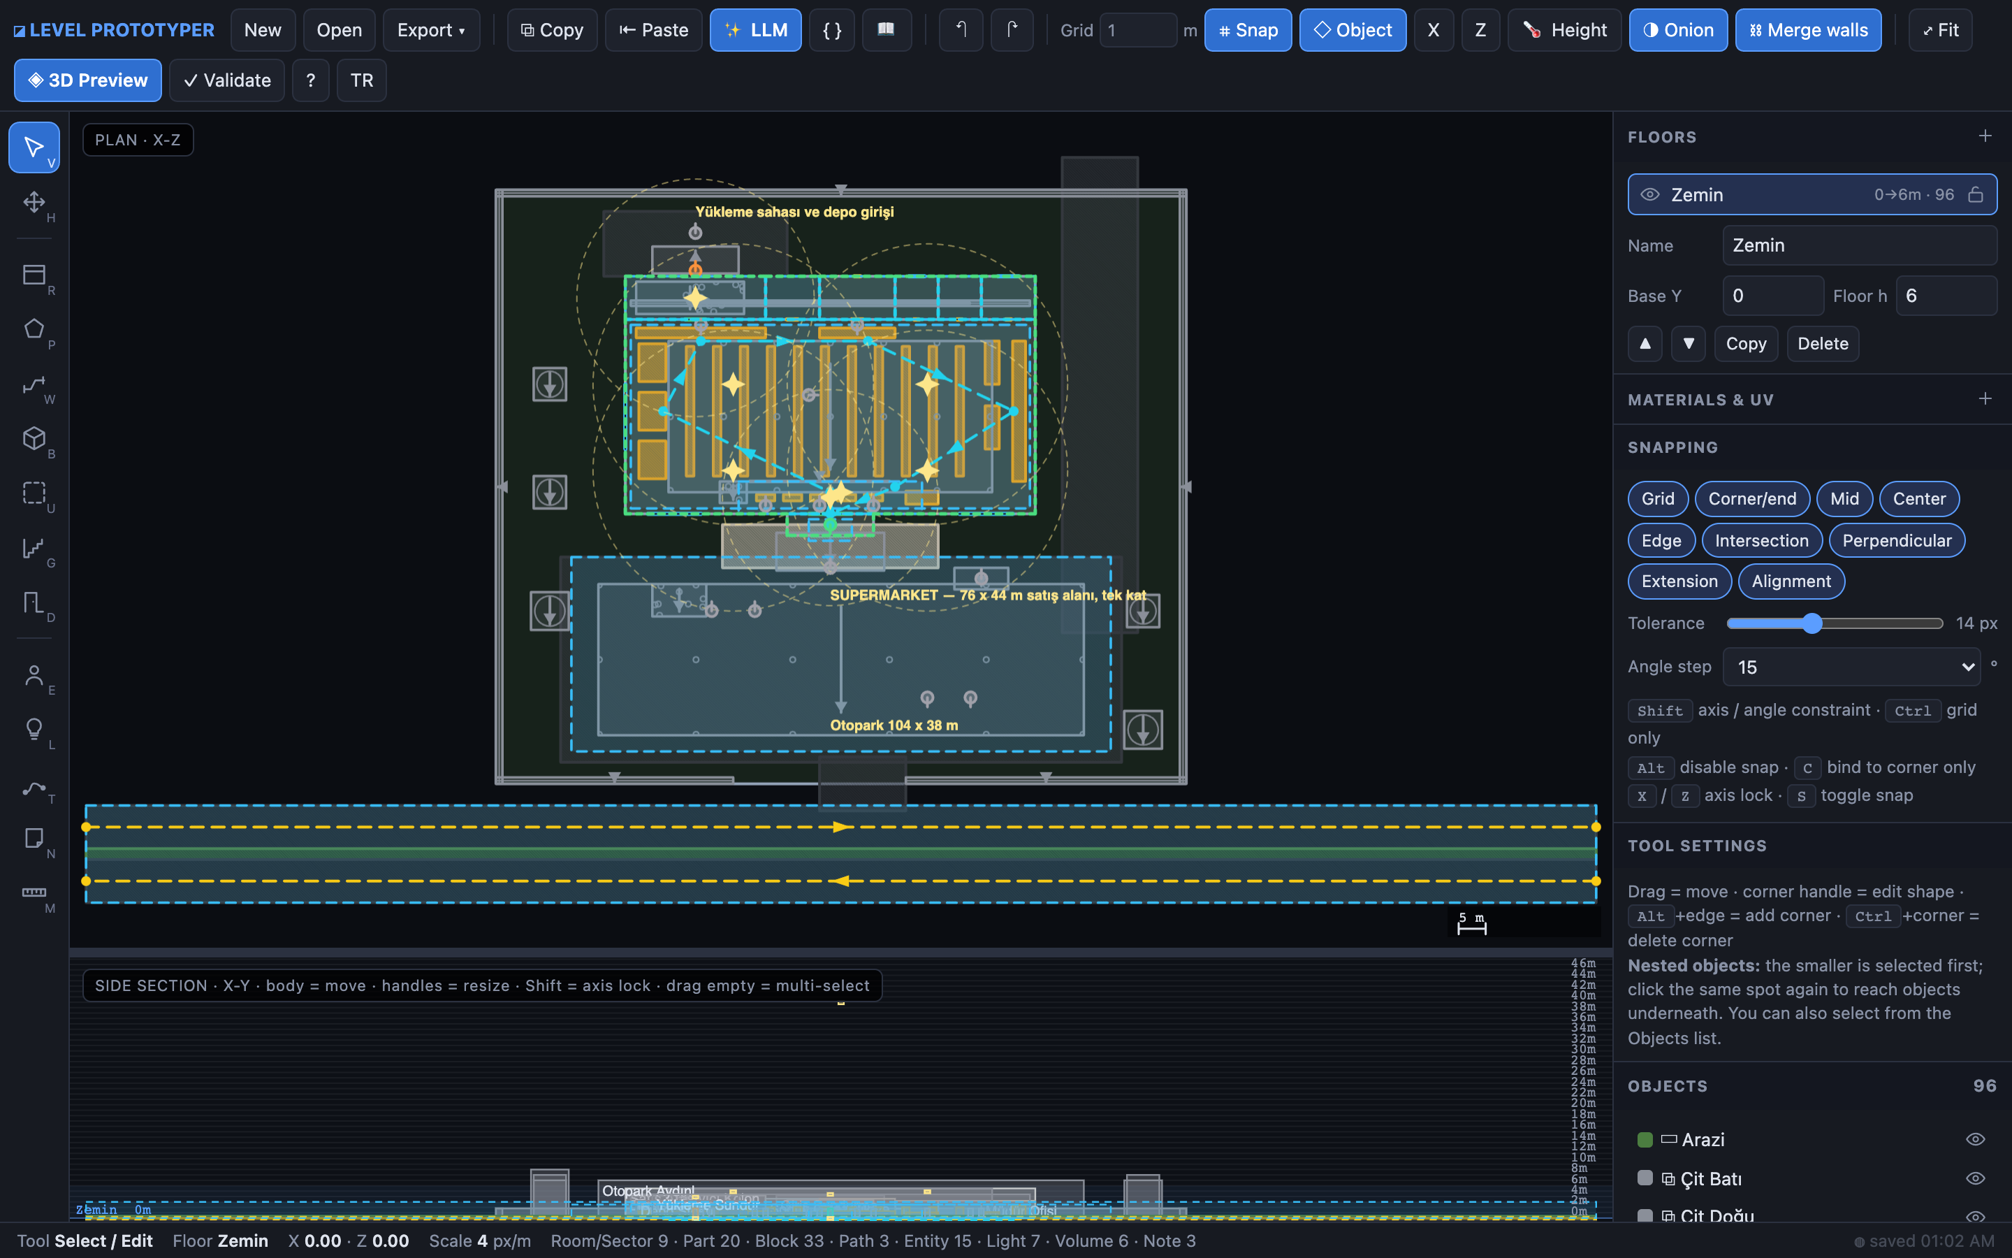This screenshot has width=2012, height=1258.
Task: Toggle the Snap button off
Action: click(1247, 30)
